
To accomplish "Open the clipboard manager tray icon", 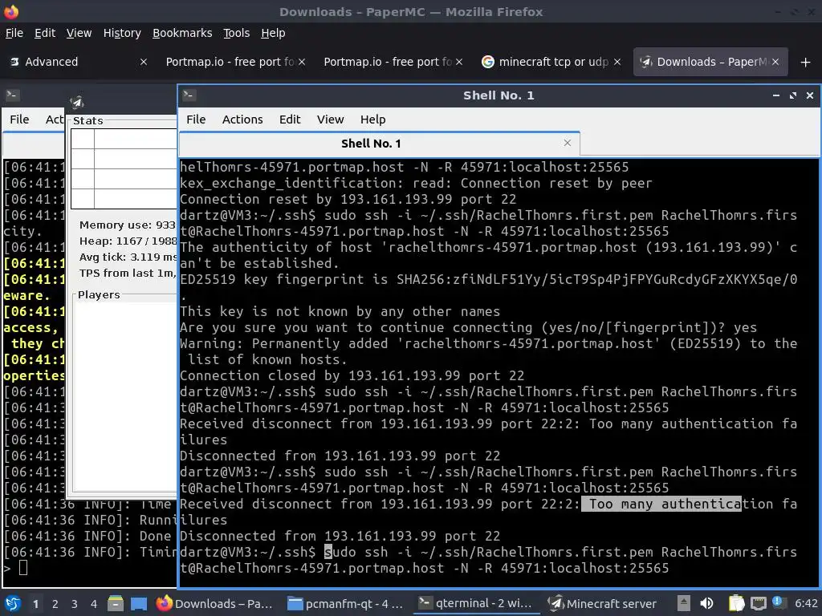I will pyautogui.click(x=737, y=603).
